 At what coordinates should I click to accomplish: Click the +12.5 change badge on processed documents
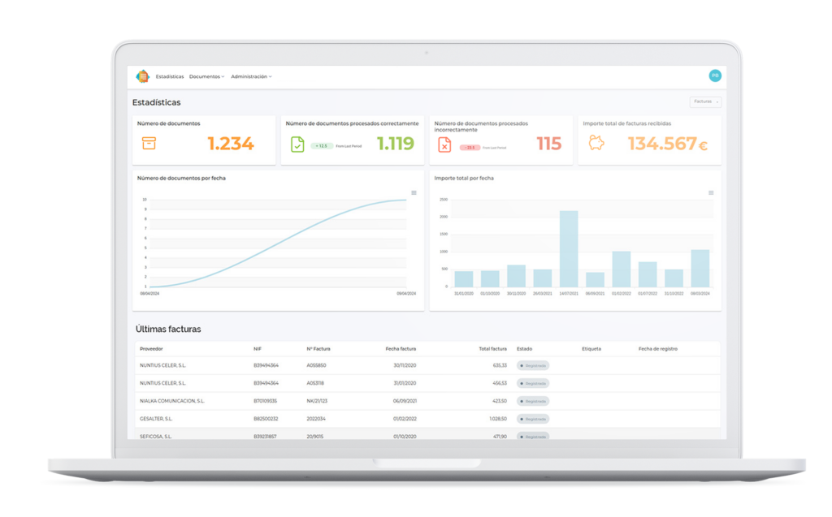point(321,144)
